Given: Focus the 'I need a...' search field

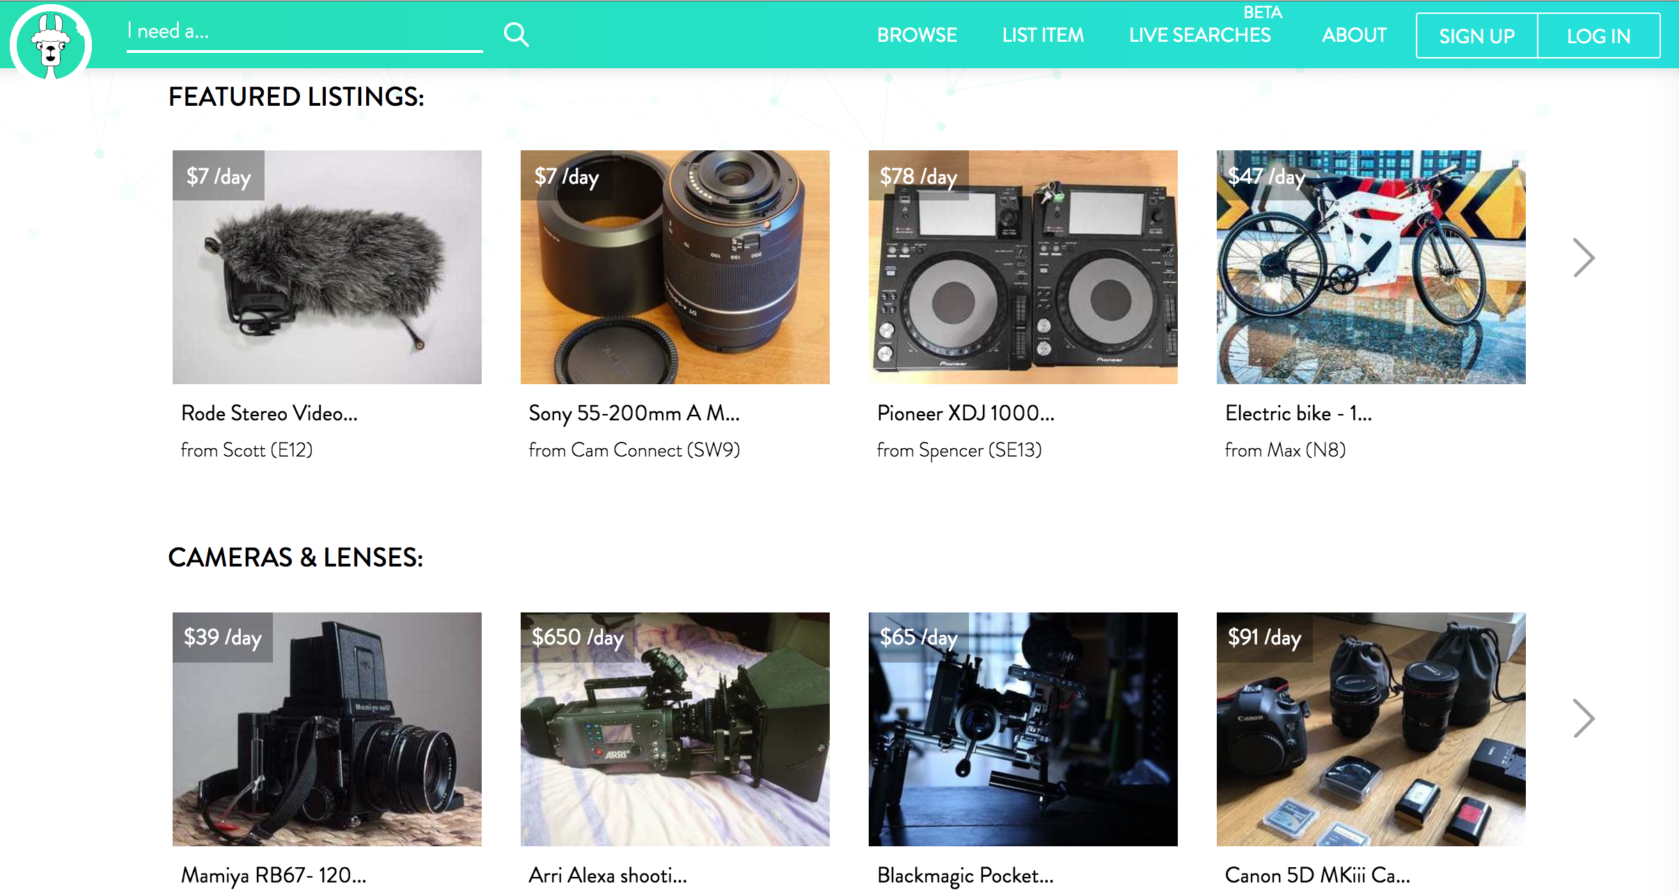Looking at the screenshot, I should pyautogui.click(x=304, y=32).
